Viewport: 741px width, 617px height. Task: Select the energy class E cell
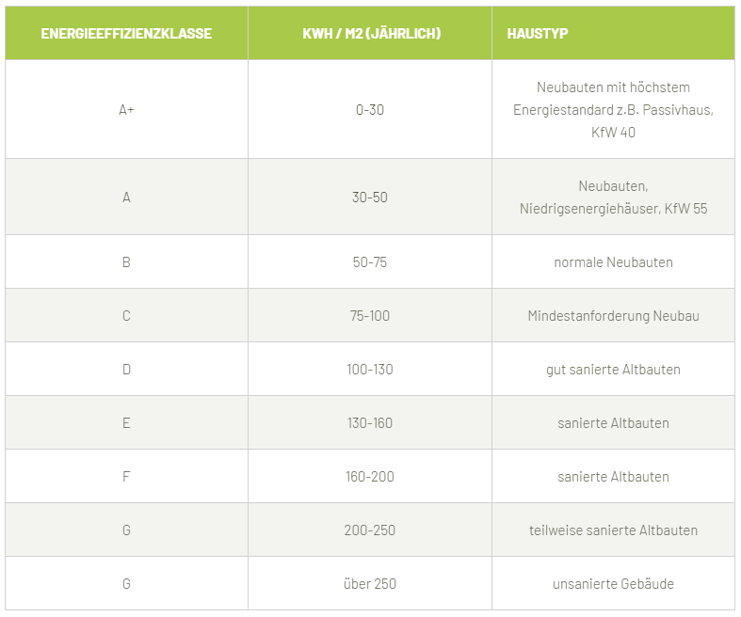tap(126, 423)
